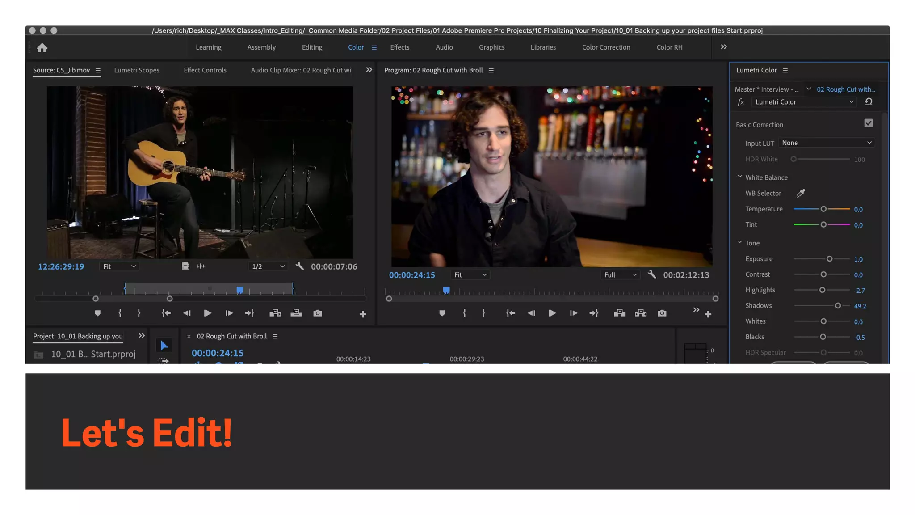Image resolution: width=915 pixels, height=515 pixels.
Task: Disable the Basic Correction checkbox
Action: (x=868, y=123)
